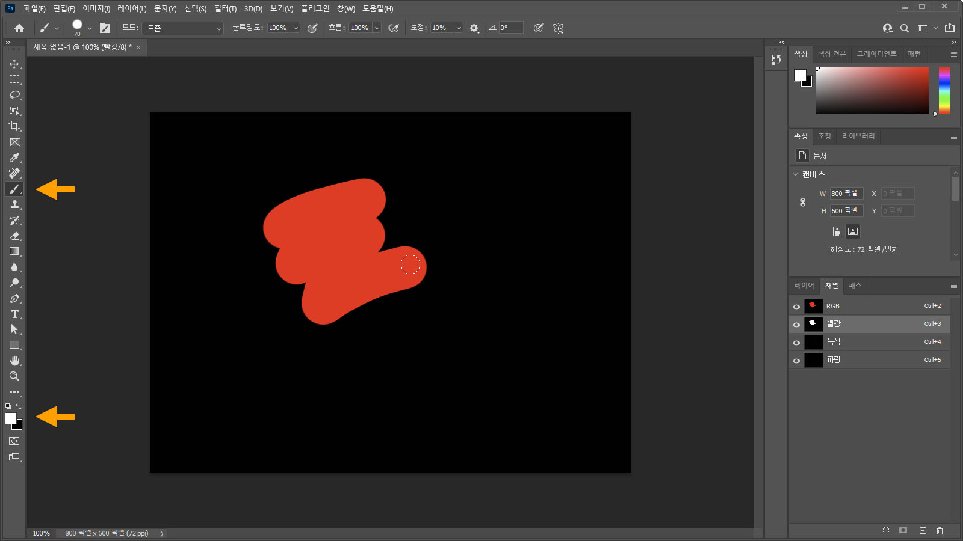Toggle visibility of 파랑 channel
This screenshot has width=963, height=541.
pyautogui.click(x=796, y=361)
